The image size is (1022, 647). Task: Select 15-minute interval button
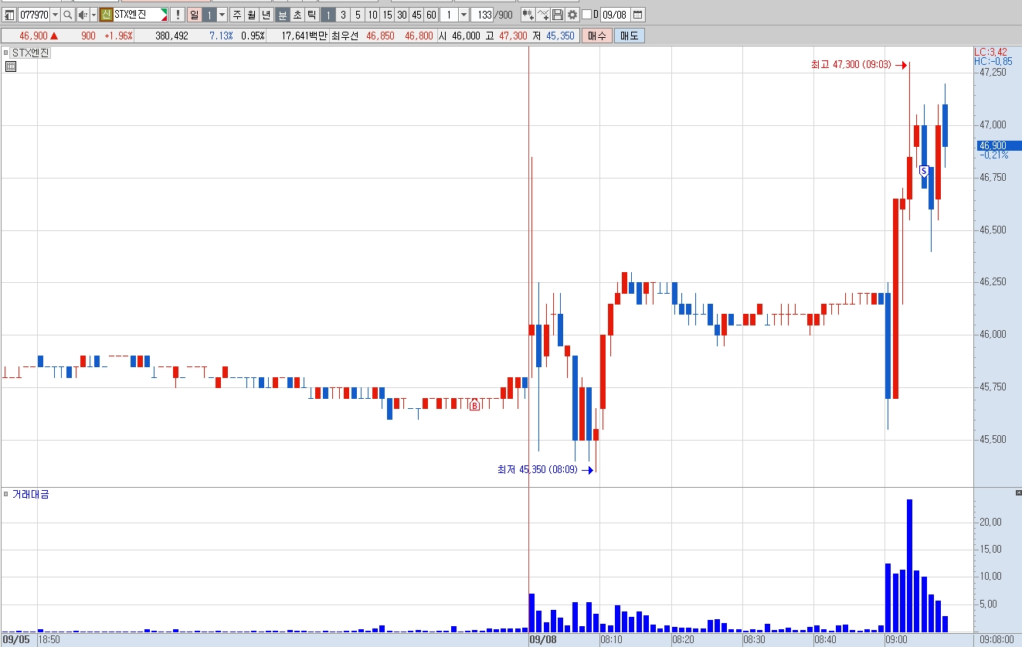pyautogui.click(x=387, y=15)
